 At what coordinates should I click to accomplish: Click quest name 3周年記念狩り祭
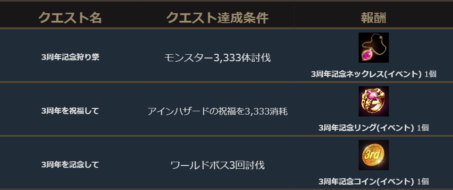point(70,57)
